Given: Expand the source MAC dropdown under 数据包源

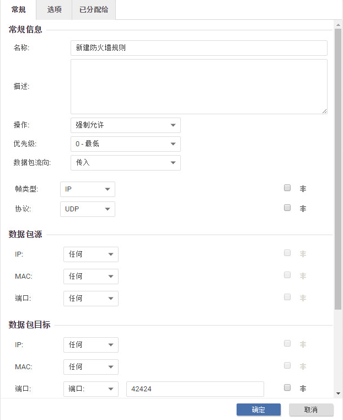Looking at the screenshot, I should pyautogui.click(x=91, y=277).
